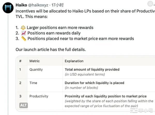Click the chart increasing emoji
This screenshot has width=155, height=115.
24,33
